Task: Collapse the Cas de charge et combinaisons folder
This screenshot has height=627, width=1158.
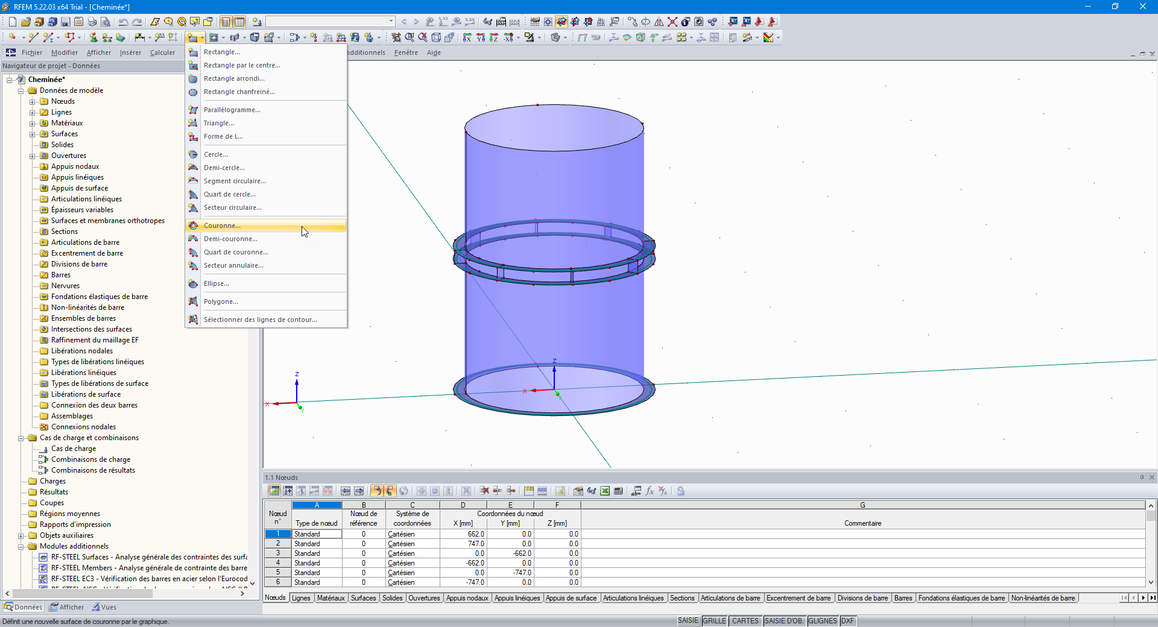Action: click(x=21, y=438)
